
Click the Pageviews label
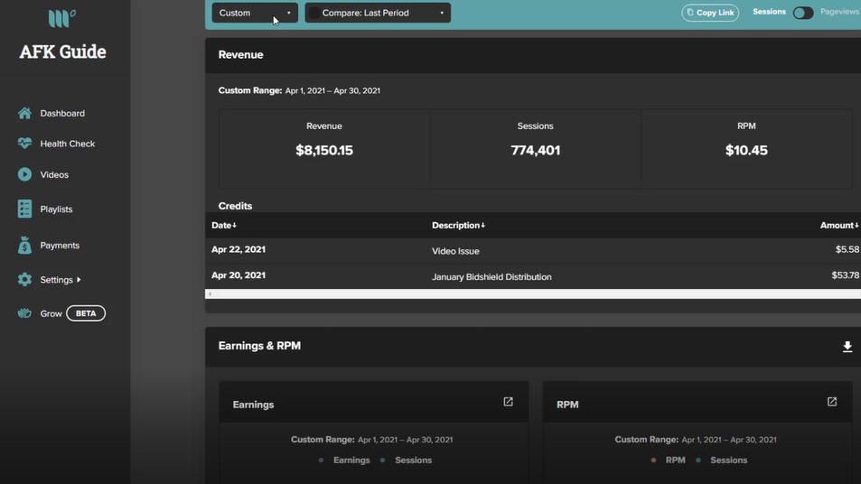(x=839, y=12)
